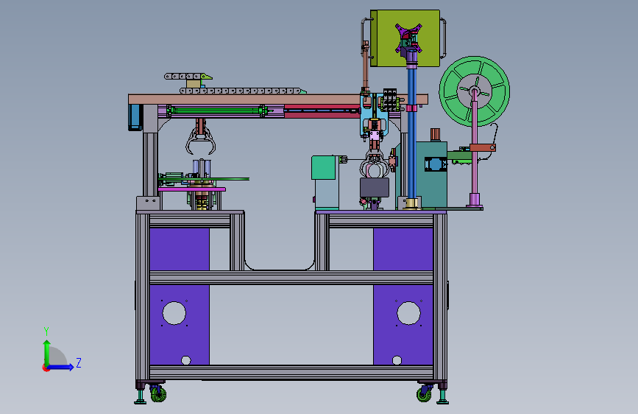Select the pink reel stand pole
The width and height of the screenshot is (638, 414).
[x=475, y=149]
